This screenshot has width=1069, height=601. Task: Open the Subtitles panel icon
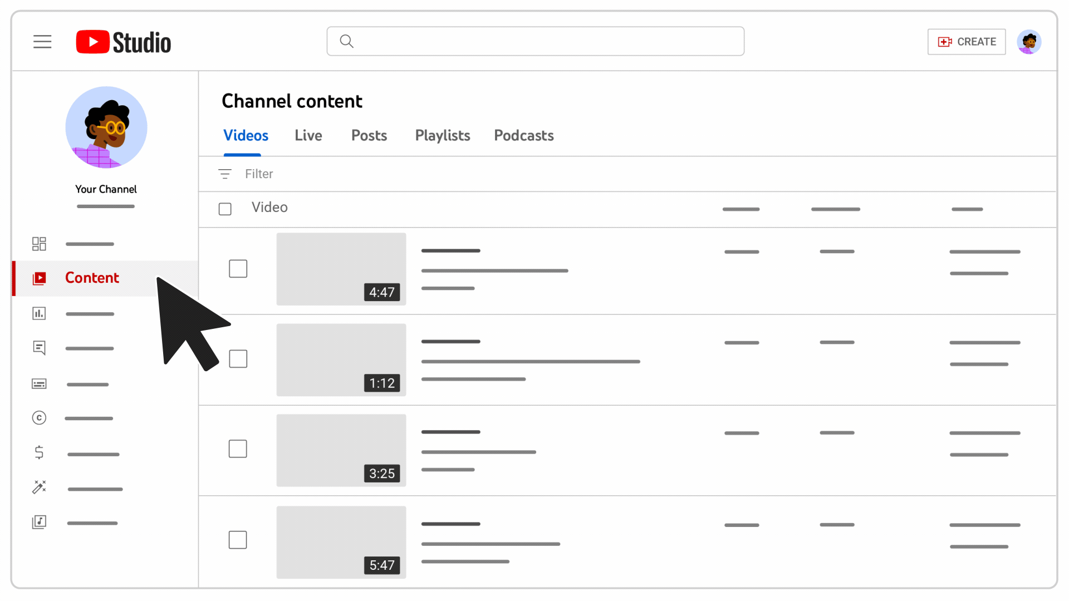[39, 384]
